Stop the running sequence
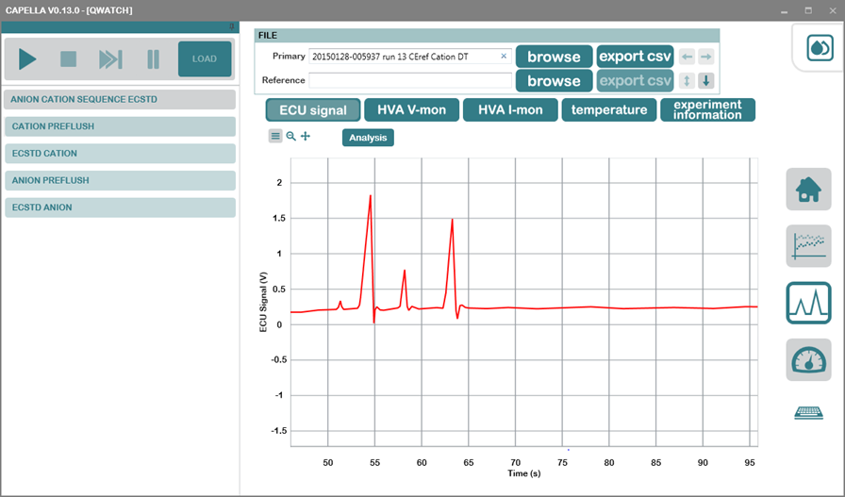 coord(69,58)
